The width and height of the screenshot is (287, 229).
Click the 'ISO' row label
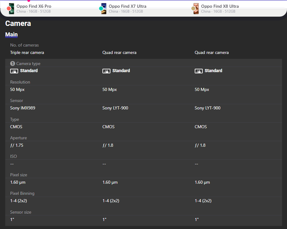14,156
